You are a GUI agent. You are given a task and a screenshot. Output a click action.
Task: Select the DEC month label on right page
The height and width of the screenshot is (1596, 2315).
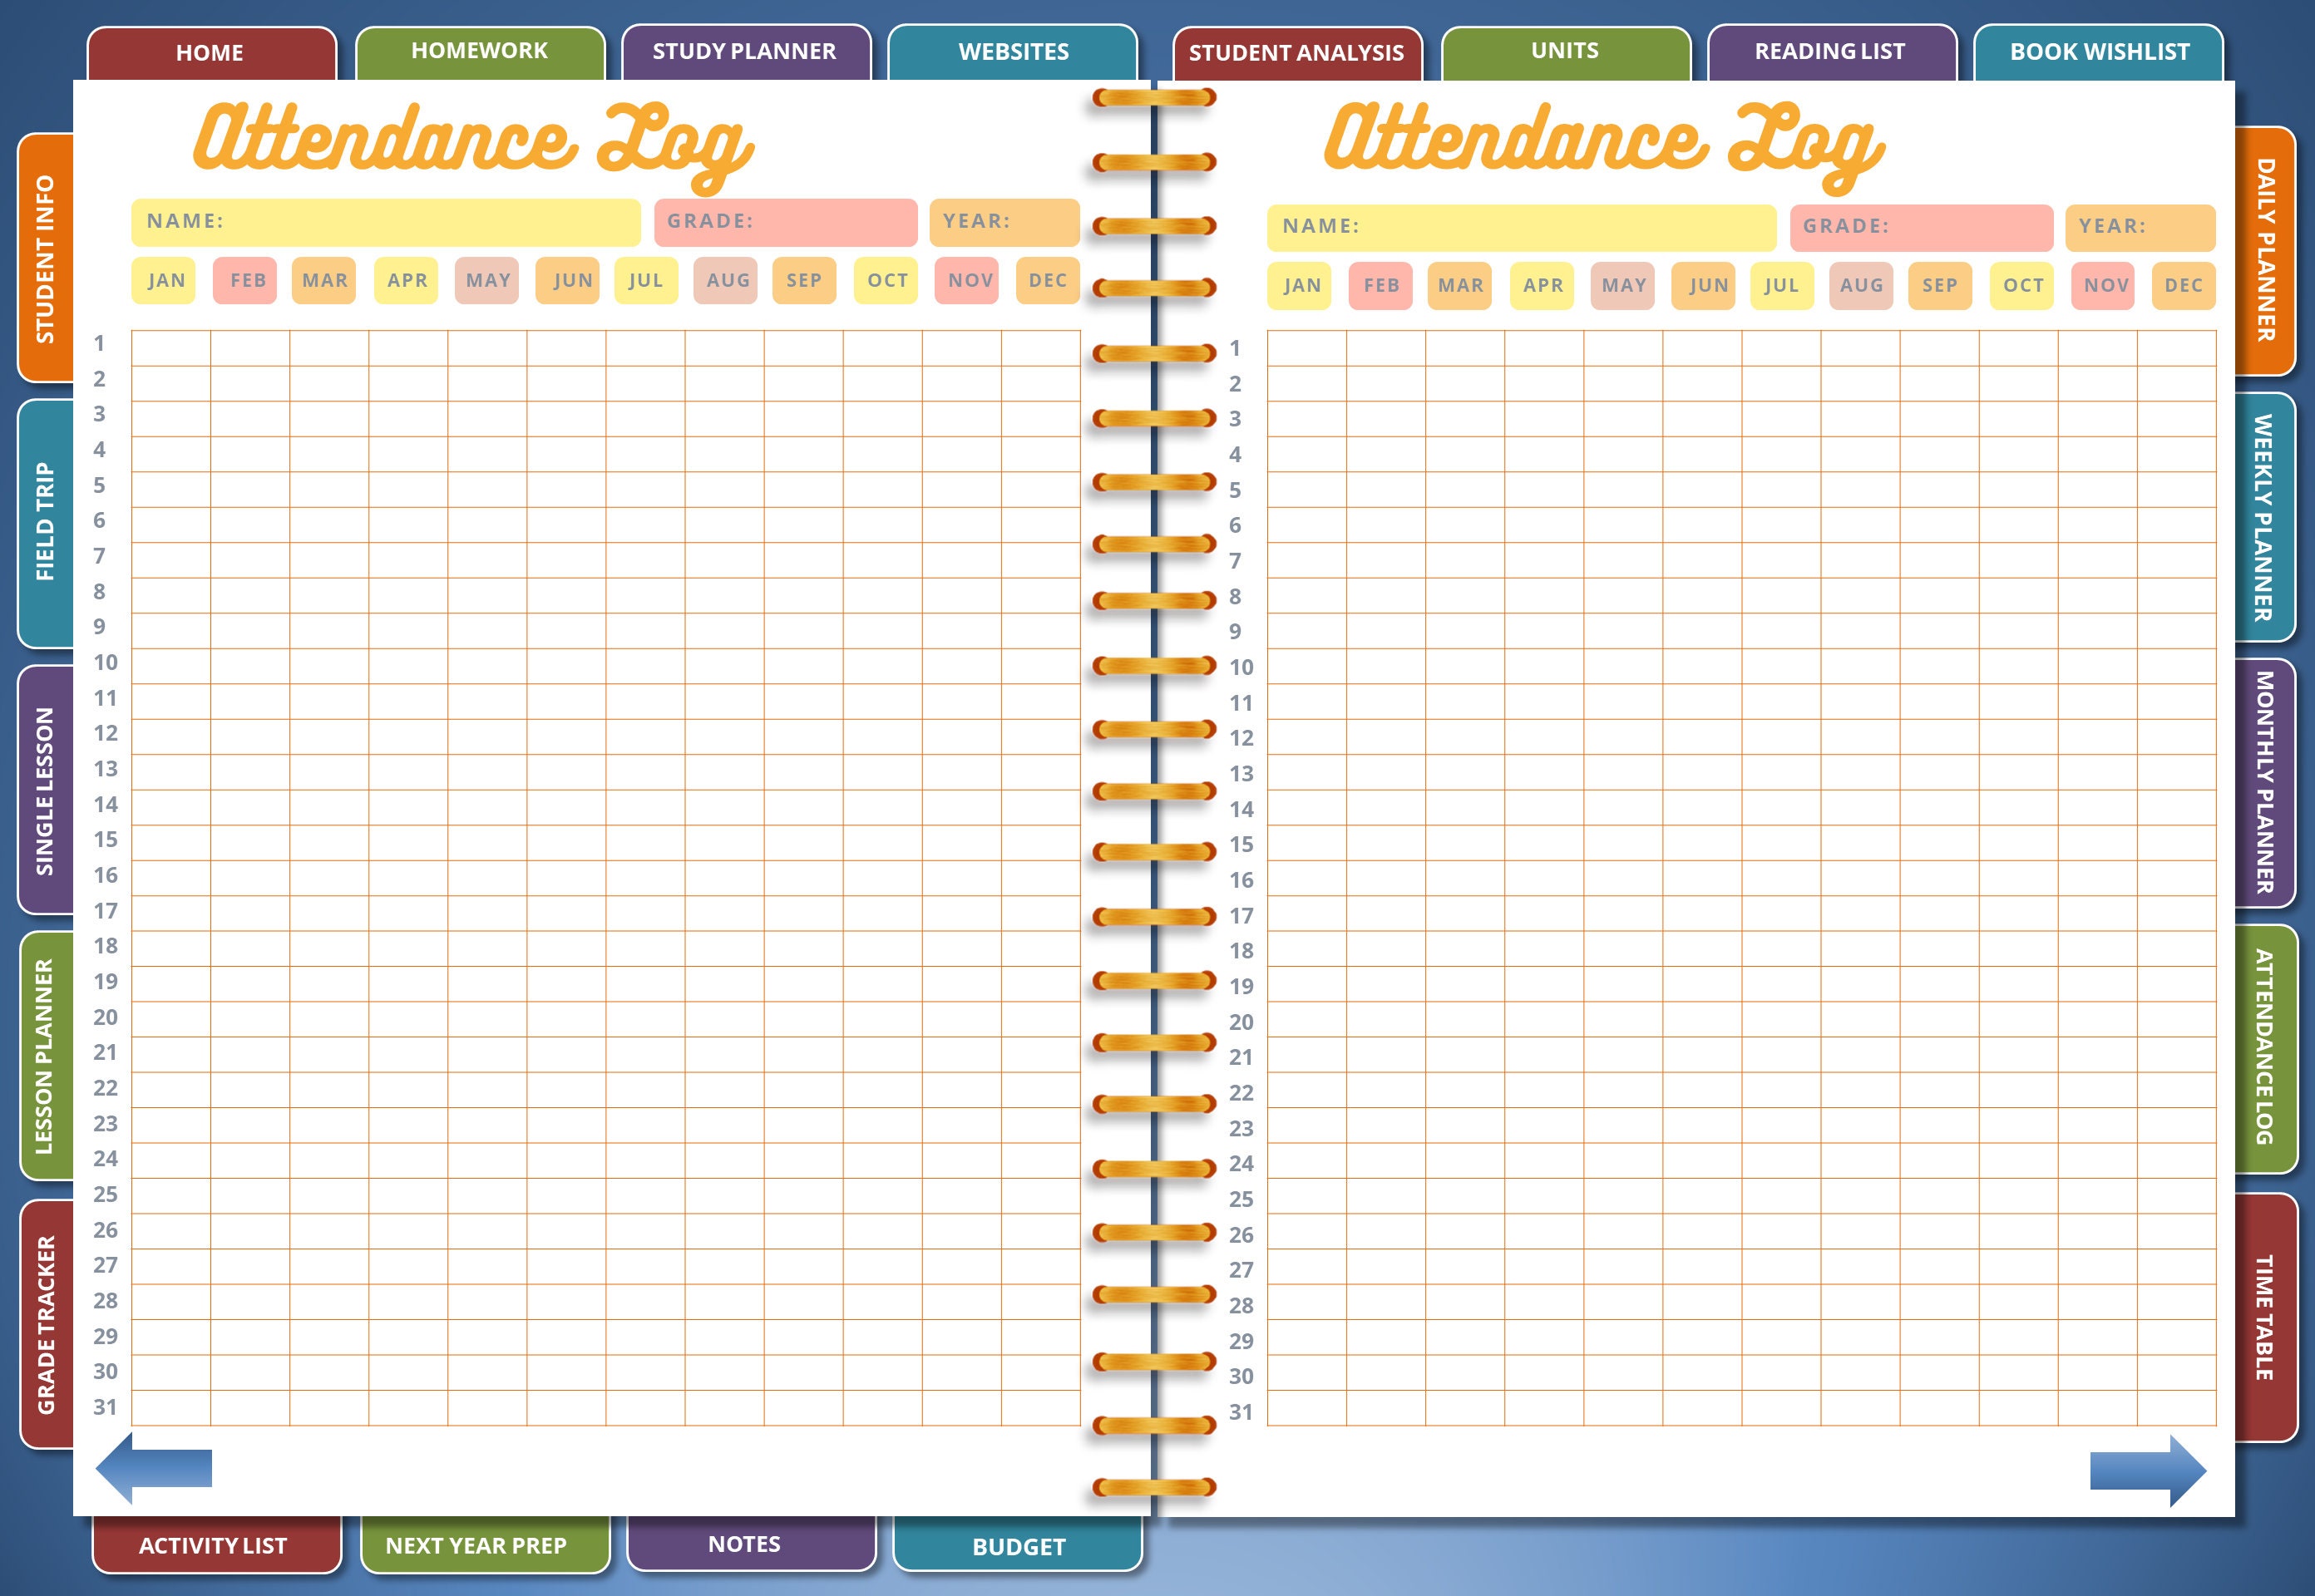[x=2182, y=286]
